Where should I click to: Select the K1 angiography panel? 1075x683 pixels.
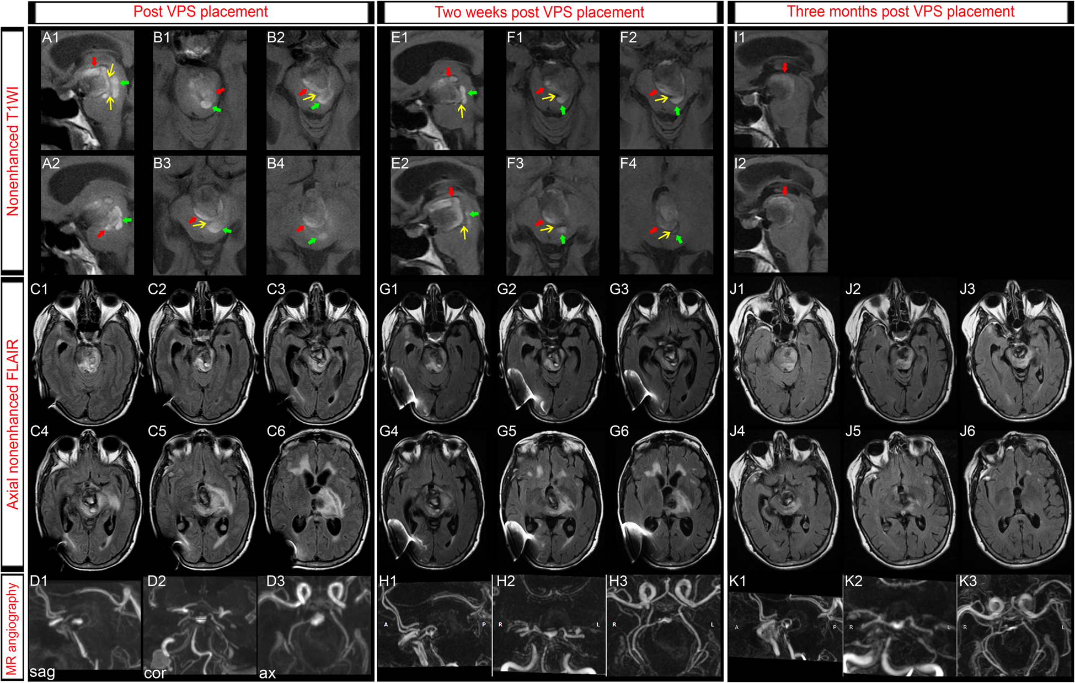pos(785,626)
